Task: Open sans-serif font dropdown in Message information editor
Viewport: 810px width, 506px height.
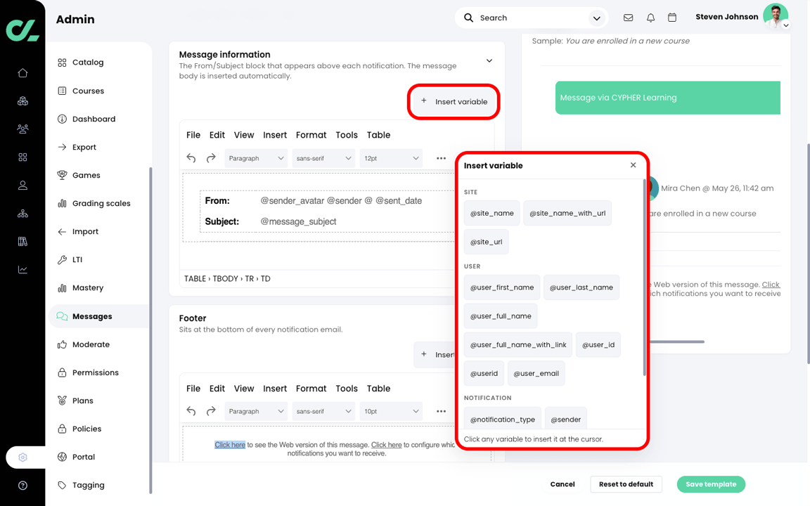Action: 324,158
